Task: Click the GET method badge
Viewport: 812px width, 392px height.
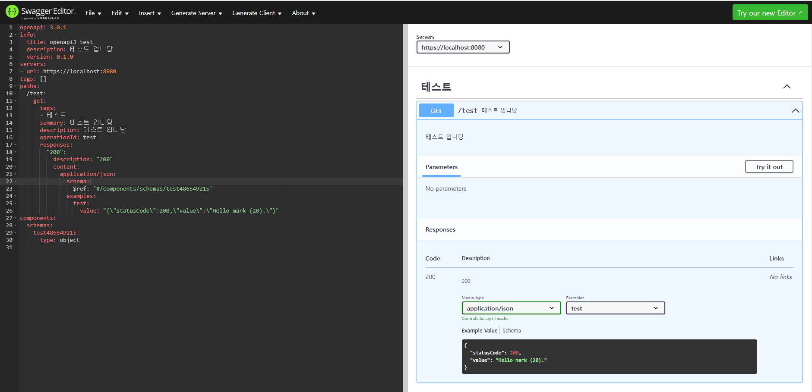Action: tap(436, 110)
